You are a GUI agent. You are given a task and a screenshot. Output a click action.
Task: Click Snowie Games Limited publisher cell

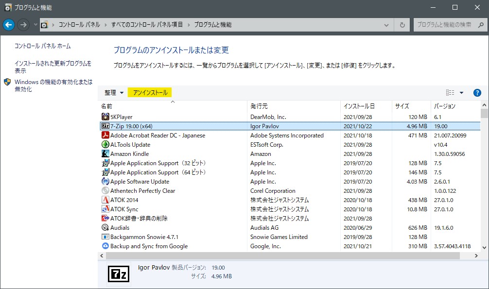point(279,237)
